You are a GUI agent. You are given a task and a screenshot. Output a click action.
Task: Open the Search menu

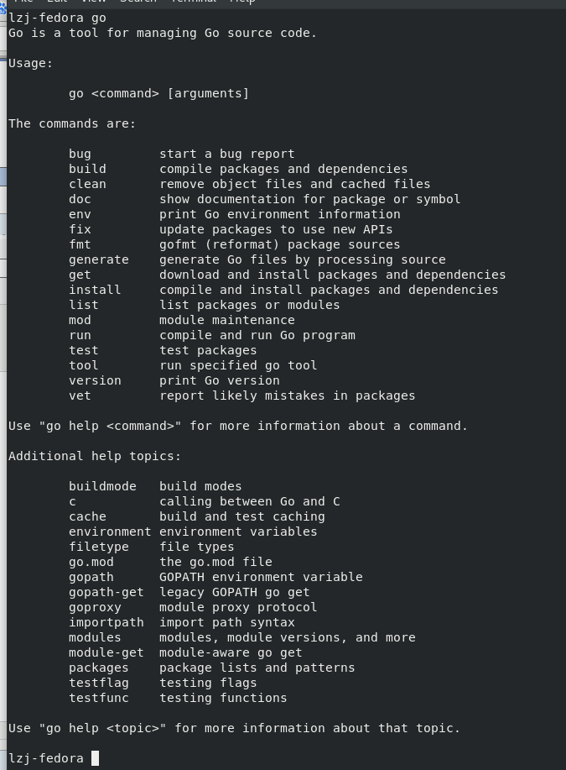138,2
